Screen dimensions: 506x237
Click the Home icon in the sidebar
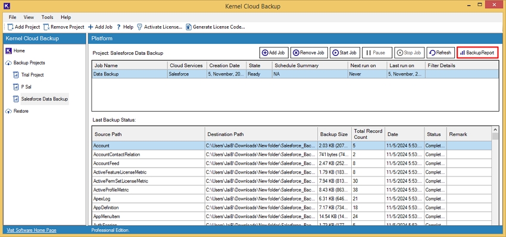coord(9,51)
